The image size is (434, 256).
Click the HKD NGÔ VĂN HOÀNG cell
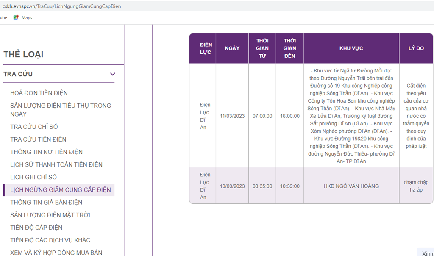coord(351,186)
